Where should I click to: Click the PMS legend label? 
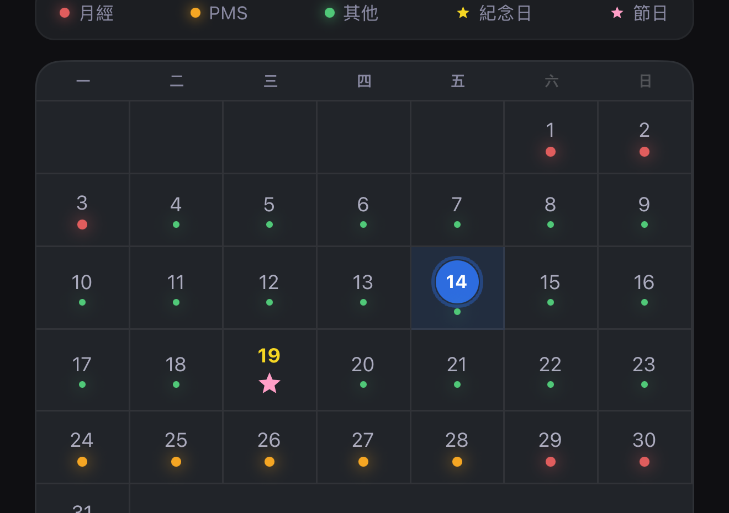tap(228, 13)
